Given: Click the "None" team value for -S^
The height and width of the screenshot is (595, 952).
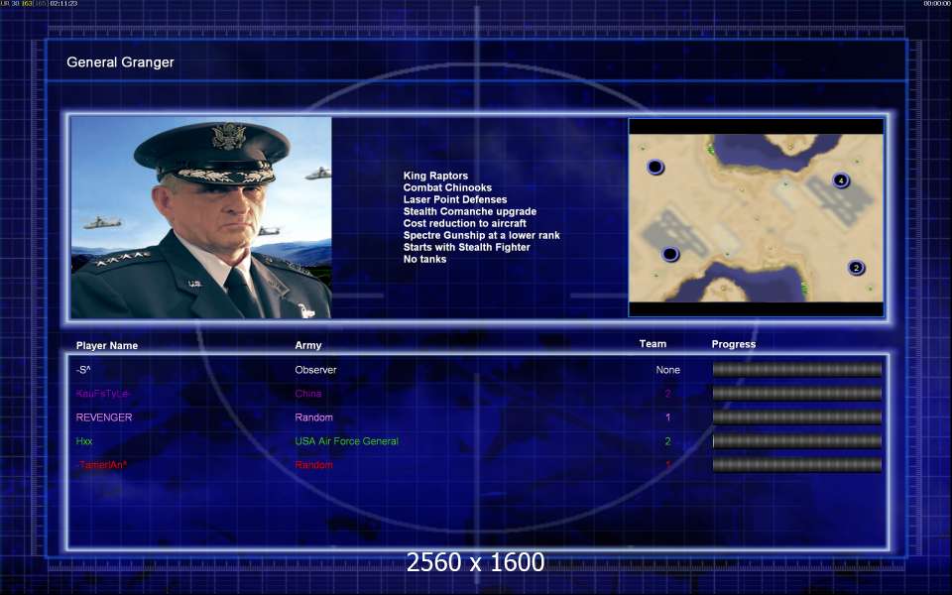Looking at the screenshot, I should pyautogui.click(x=667, y=370).
